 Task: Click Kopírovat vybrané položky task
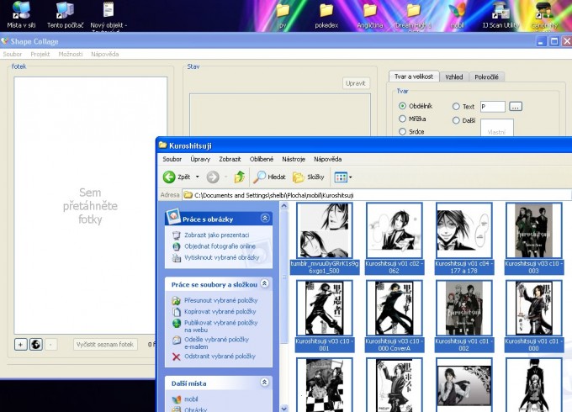(x=220, y=312)
